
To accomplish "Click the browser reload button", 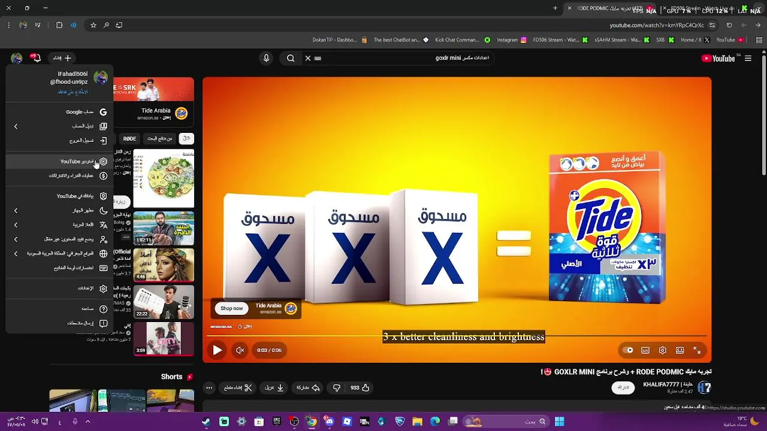I will click(729, 25).
